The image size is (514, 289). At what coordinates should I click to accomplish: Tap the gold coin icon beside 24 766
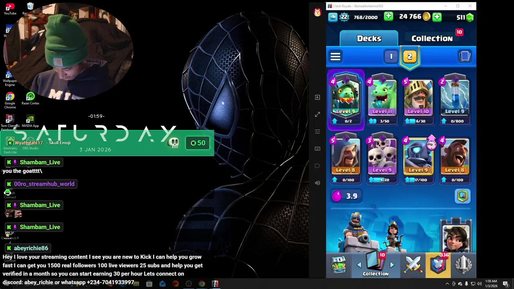click(x=426, y=17)
